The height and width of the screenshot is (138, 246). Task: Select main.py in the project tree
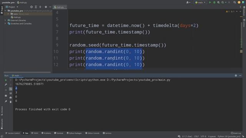point(16,17)
